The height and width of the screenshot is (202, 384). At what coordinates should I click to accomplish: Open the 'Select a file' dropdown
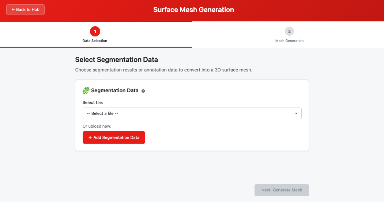pos(192,113)
